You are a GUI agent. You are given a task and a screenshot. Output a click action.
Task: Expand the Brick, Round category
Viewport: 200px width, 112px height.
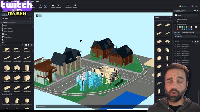pos(1,28)
